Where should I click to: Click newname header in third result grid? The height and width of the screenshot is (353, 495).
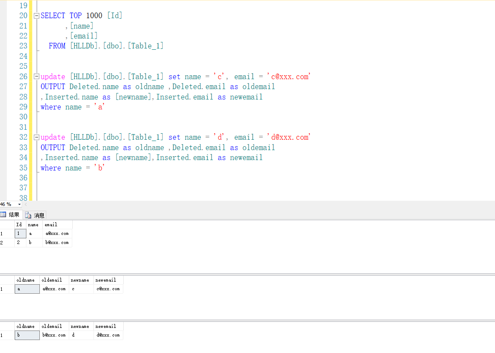[81, 326]
